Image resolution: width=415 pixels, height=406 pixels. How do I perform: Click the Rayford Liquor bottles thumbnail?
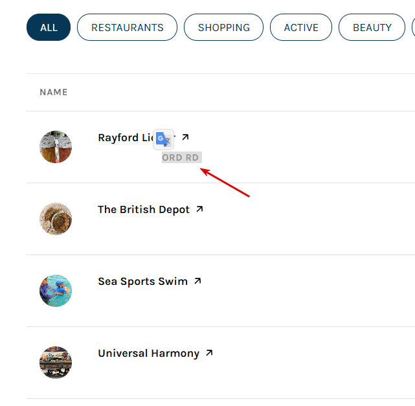[56, 147]
